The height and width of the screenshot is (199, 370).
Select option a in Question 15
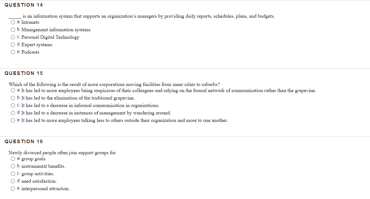point(13,90)
